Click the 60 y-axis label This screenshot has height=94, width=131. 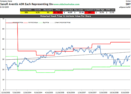point(3,29)
